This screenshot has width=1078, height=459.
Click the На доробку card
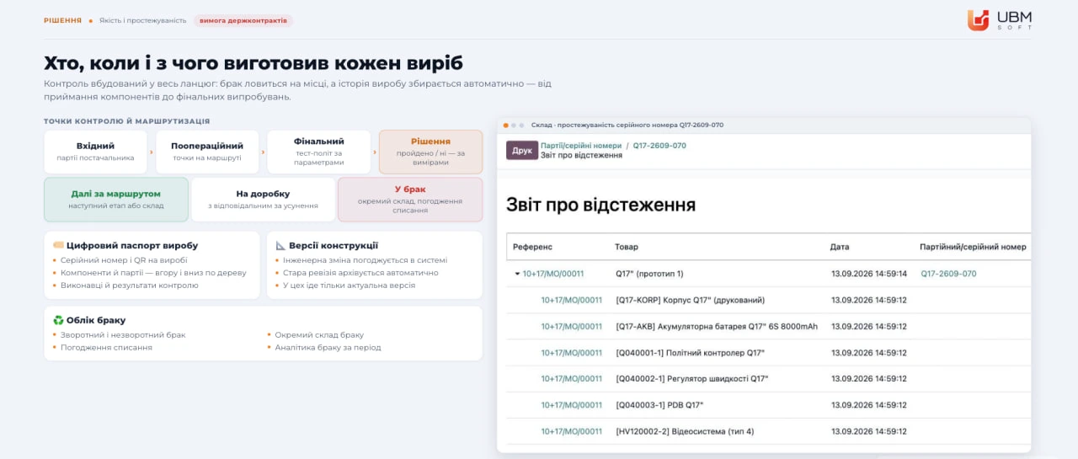(263, 200)
